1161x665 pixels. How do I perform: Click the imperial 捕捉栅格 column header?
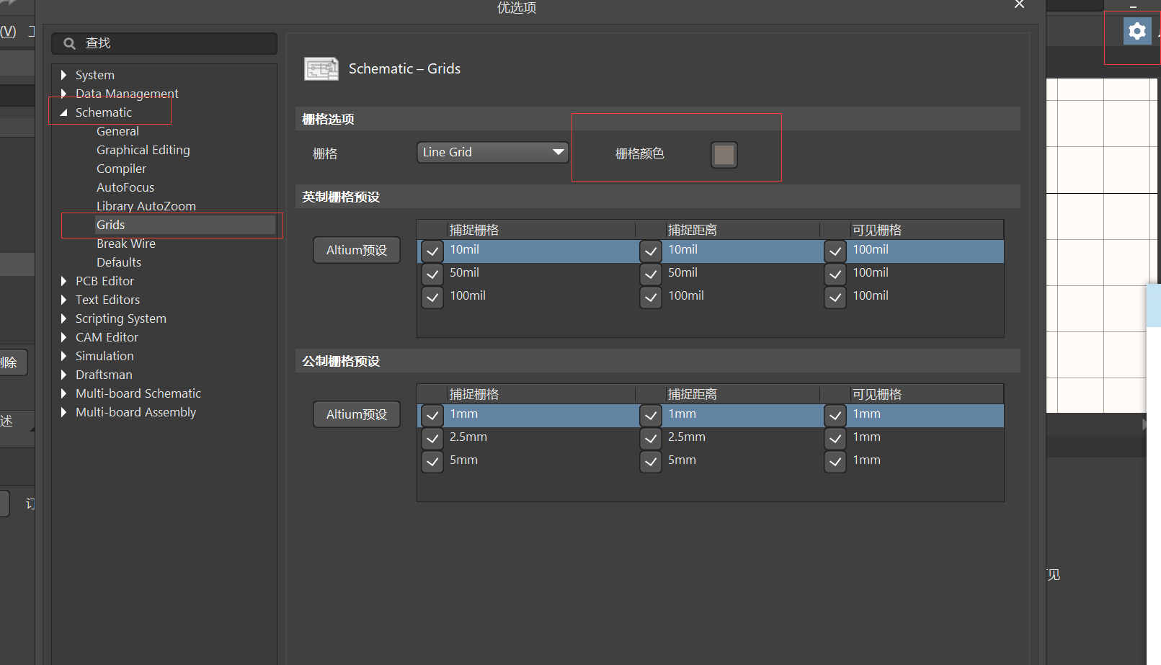474,230
